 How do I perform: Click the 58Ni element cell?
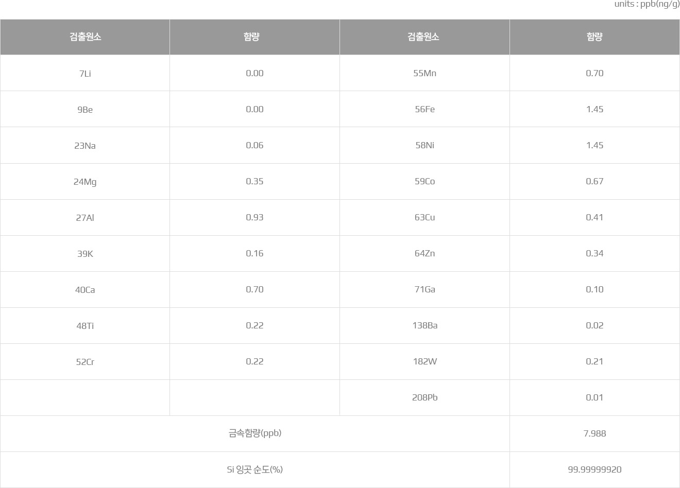pyautogui.click(x=424, y=145)
